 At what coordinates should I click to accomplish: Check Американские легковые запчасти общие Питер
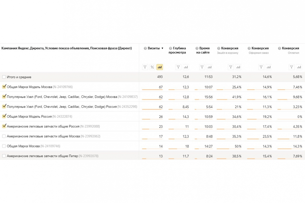pyautogui.click(x=4, y=156)
